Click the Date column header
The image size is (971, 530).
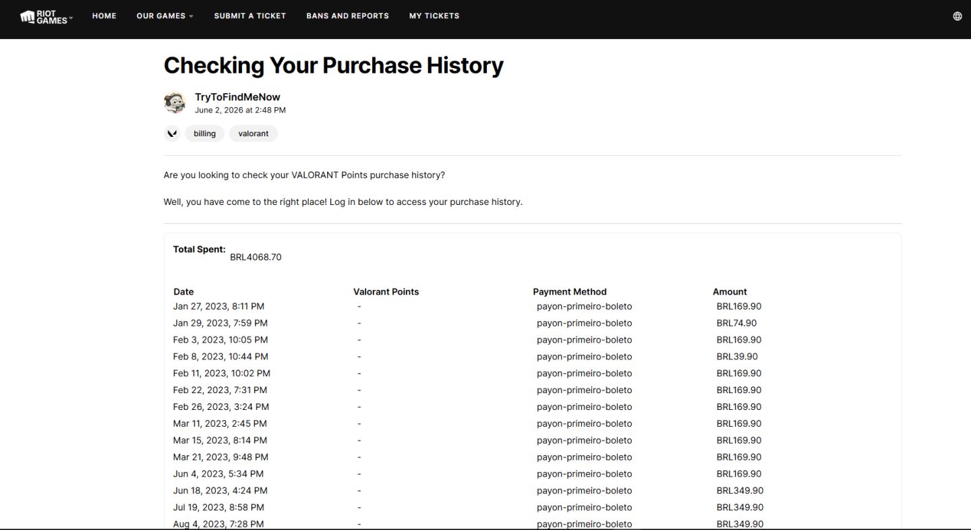[183, 292]
